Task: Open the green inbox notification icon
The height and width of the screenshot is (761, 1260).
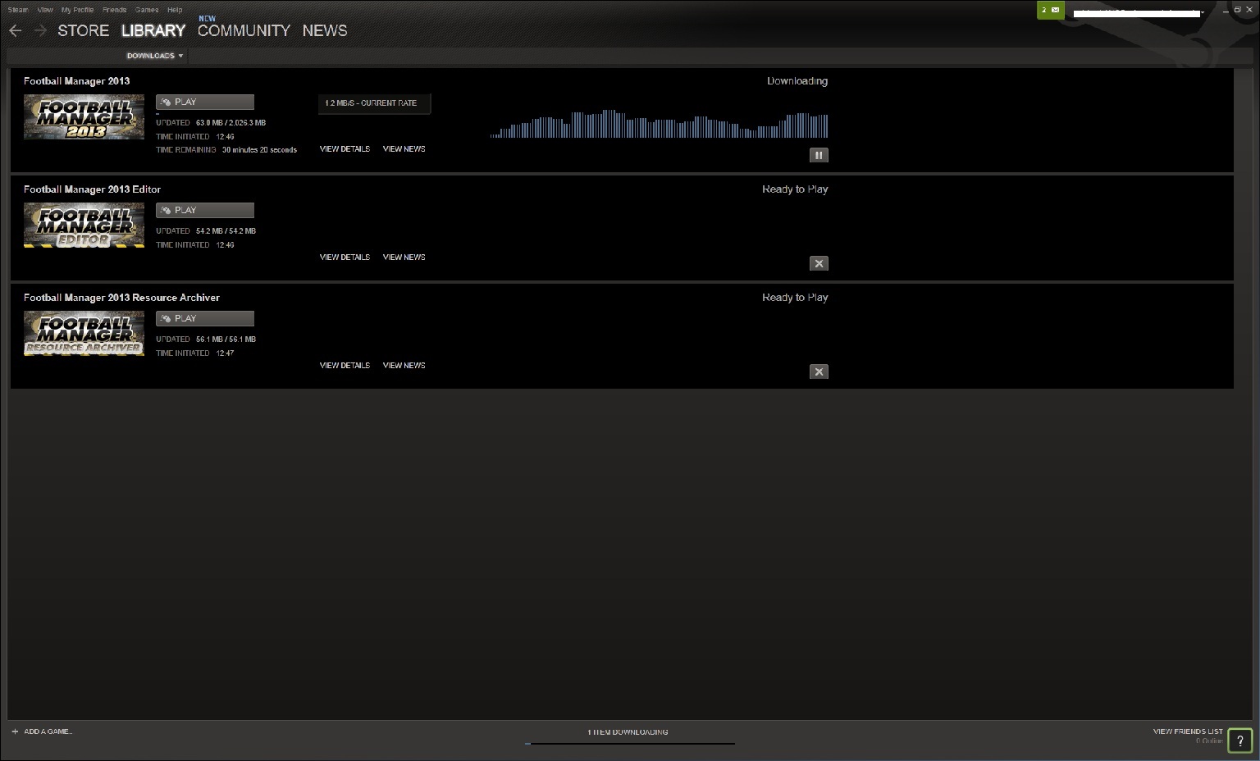Action: 1050,11
